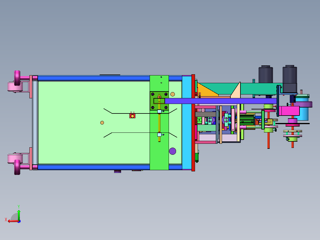Viewport: 320px width, 240px height.
Task: Select the bottom blue side rail
Action: coord(94,167)
